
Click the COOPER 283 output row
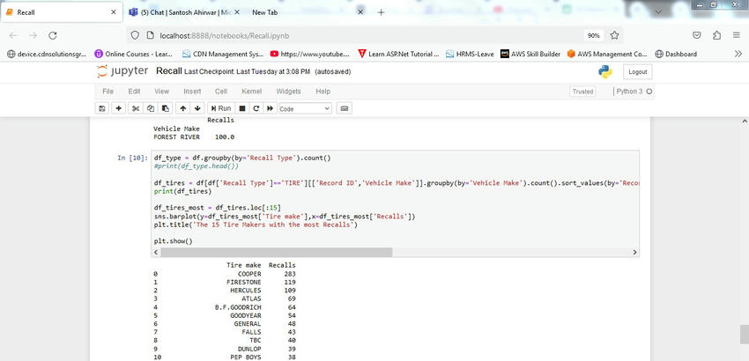(225, 274)
